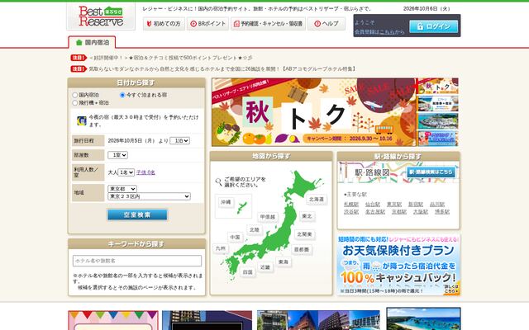This screenshot has width=529, height=330.
Task: Open the 名古屋駅 station link
Action: coord(375,212)
